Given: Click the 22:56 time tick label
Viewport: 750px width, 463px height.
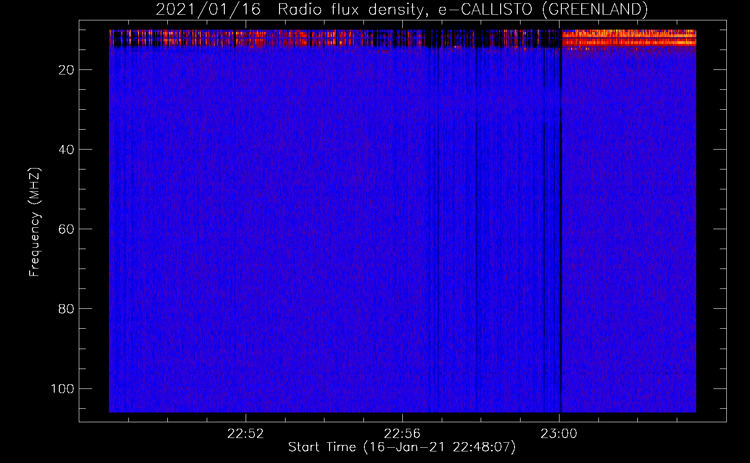Looking at the screenshot, I should tap(402, 434).
